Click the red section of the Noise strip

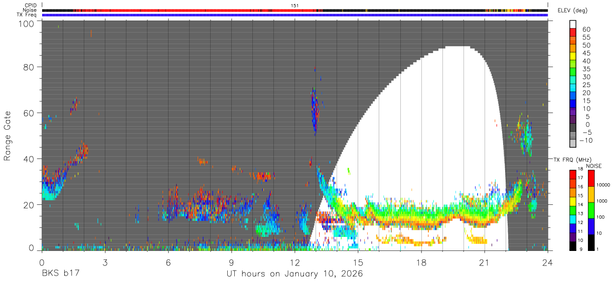coord(201,10)
